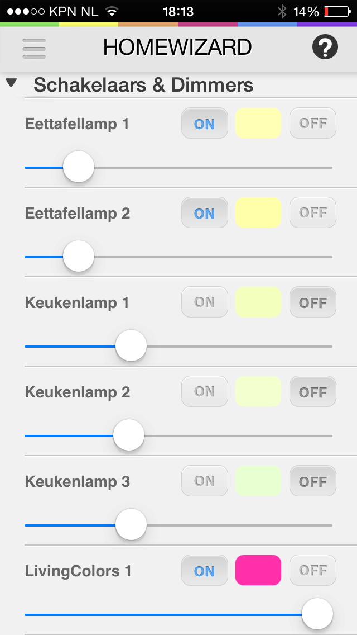Click LivingColors 1 brightness slider knob

pyautogui.click(x=317, y=614)
